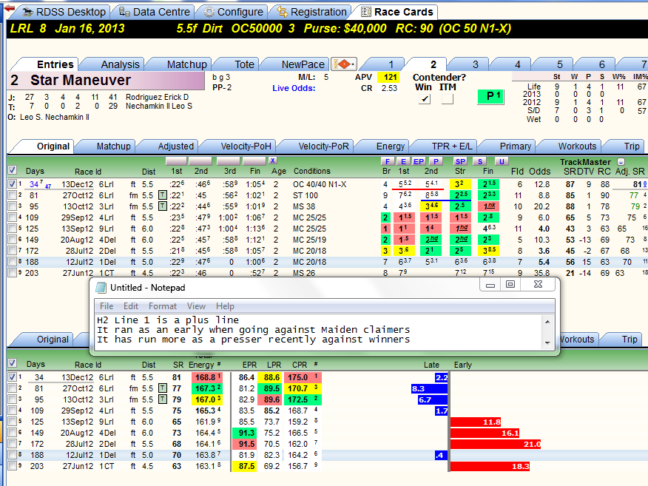The height and width of the screenshot is (486, 648).
Task: Click the turf T marker on 27Oct12 row
Action: click(163, 195)
